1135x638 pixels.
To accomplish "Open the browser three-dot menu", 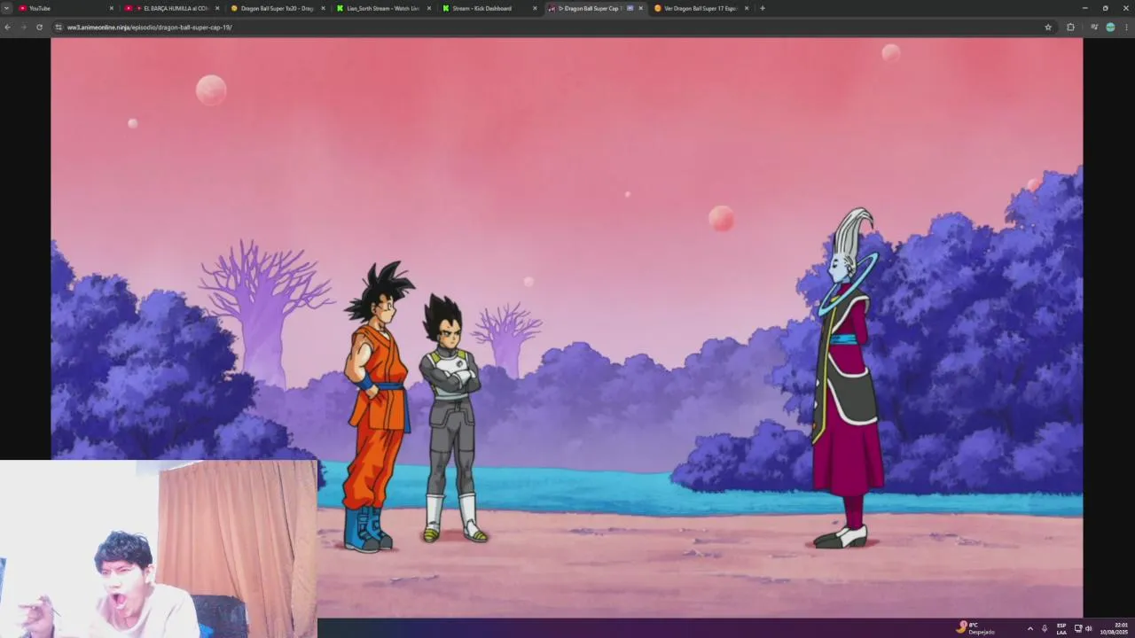I will point(1126,27).
